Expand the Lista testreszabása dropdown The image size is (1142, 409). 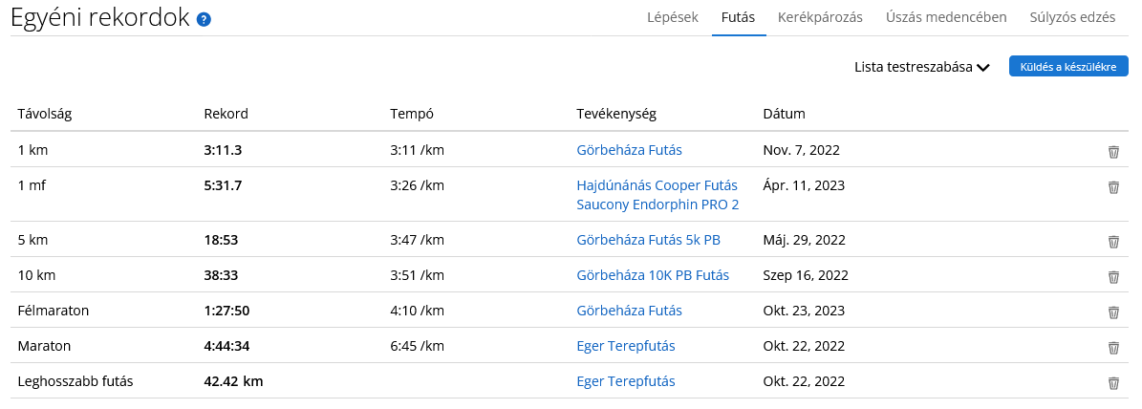click(921, 67)
